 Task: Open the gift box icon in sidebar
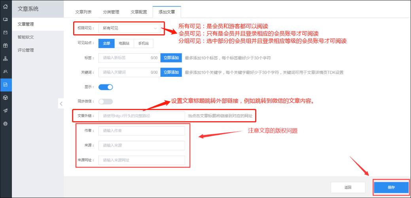tap(5, 46)
